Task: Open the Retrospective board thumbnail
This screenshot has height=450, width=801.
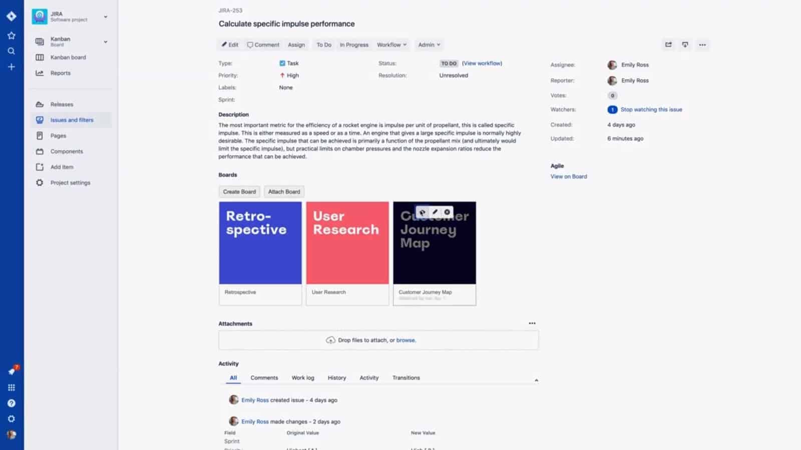Action: point(260,242)
